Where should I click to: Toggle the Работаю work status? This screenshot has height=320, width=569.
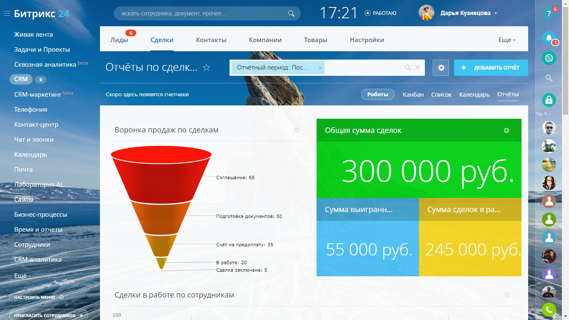coord(380,13)
